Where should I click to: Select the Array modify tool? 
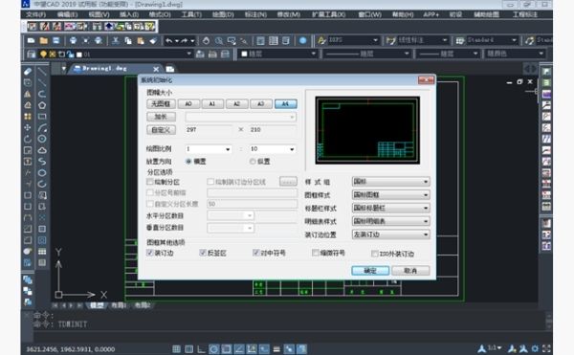28,117
